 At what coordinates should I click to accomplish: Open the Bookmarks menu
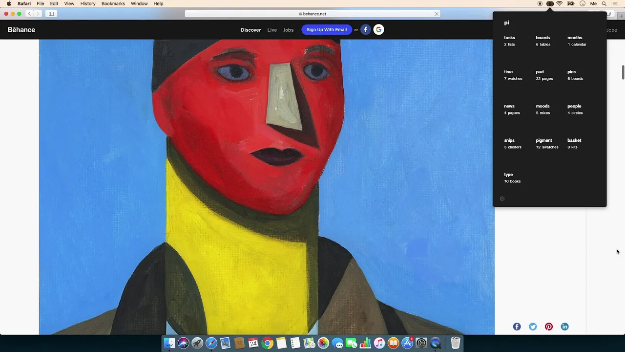113,3
